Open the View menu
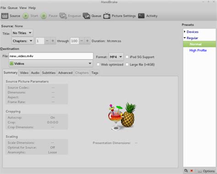217x174 pixels. (x=23, y=8)
